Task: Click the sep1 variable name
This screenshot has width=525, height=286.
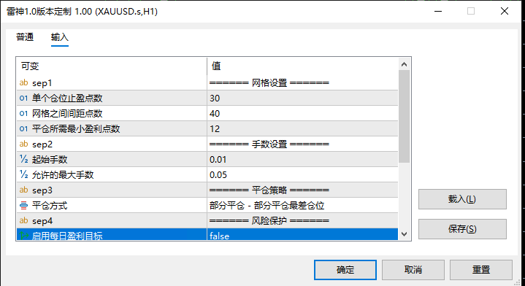Action: pyautogui.click(x=42, y=83)
